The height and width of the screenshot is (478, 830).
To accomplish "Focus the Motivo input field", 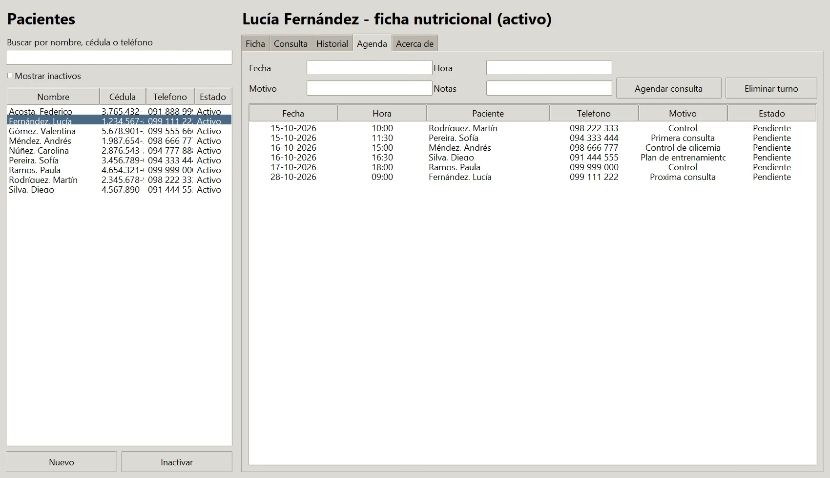I will click(x=369, y=88).
